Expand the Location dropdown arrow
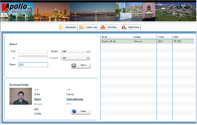 pyautogui.click(x=88, y=58)
